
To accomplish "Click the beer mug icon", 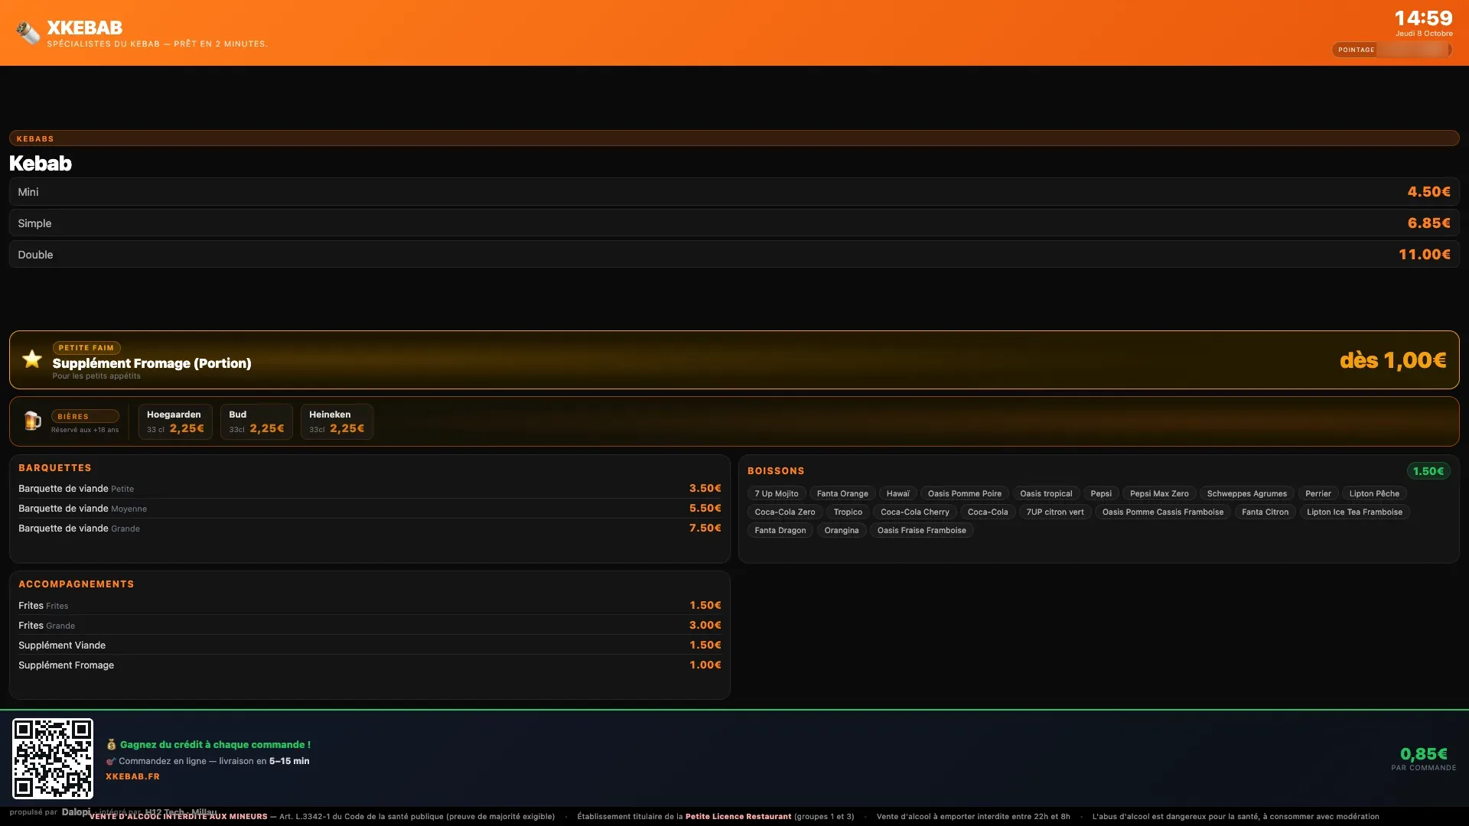I will [x=32, y=421].
